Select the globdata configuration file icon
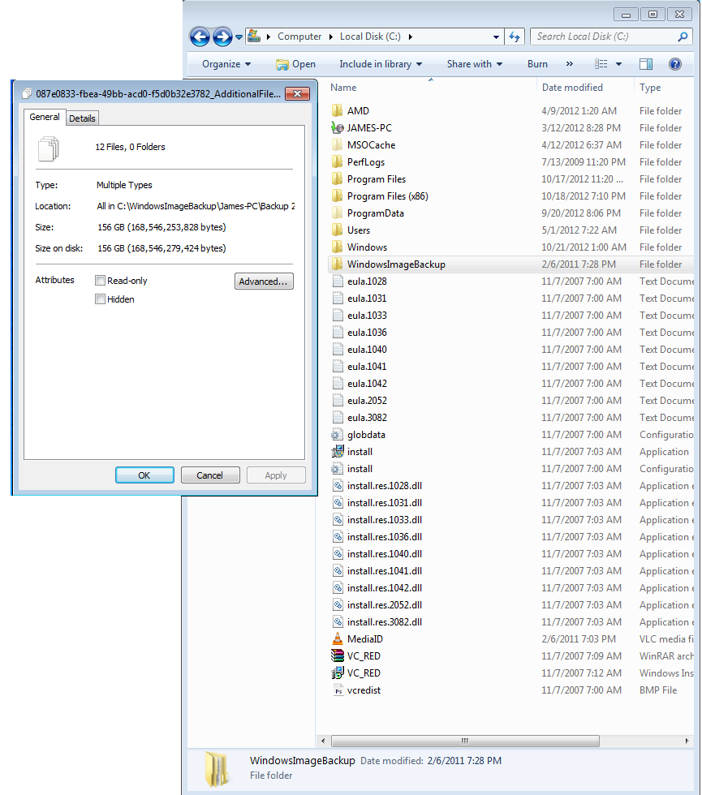This screenshot has width=702, height=795. click(338, 435)
